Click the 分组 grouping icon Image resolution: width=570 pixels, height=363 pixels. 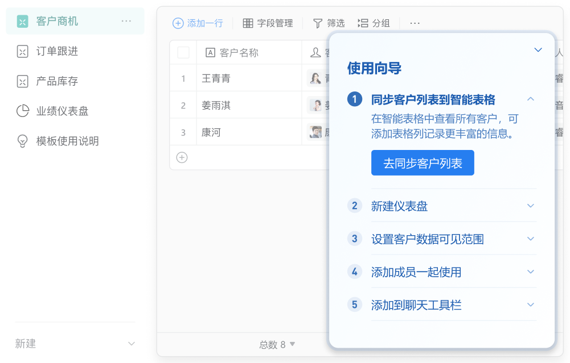coord(363,23)
